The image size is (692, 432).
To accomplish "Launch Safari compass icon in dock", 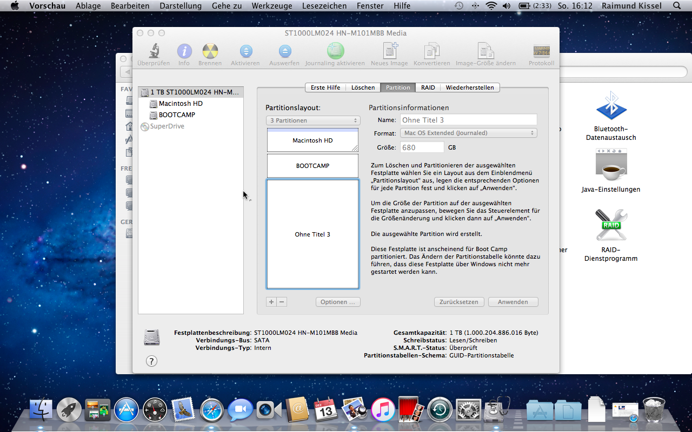I will (212, 410).
